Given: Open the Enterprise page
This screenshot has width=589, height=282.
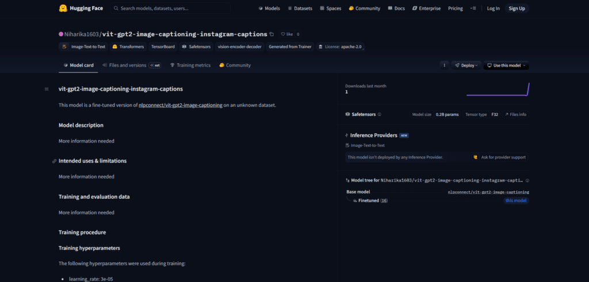Looking at the screenshot, I should pyautogui.click(x=426, y=8).
